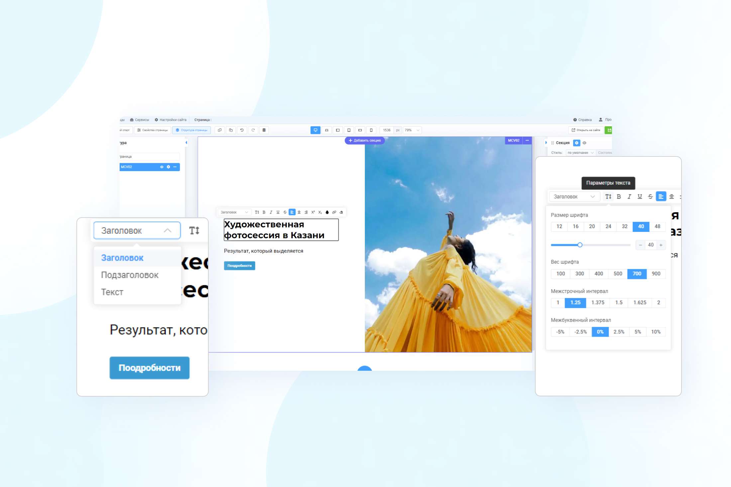
Task: Collapse the right section panel arrow
Action: (x=546, y=143)
